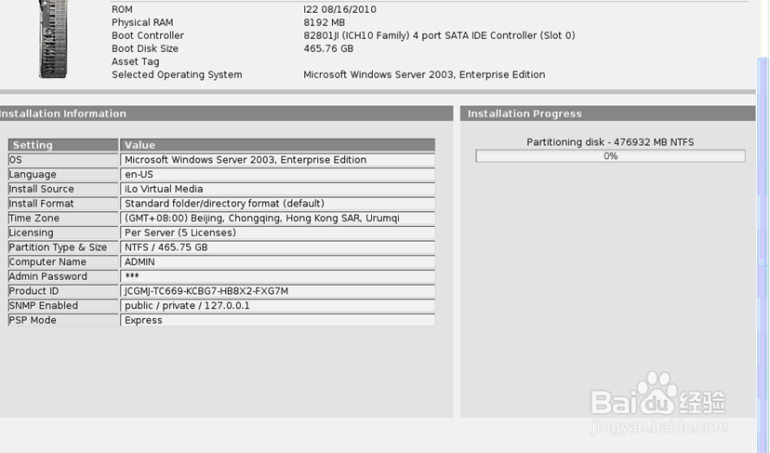
Task: Click the 'Boot Controller' label
Action: pyautogui.click(x=148, y=35)
